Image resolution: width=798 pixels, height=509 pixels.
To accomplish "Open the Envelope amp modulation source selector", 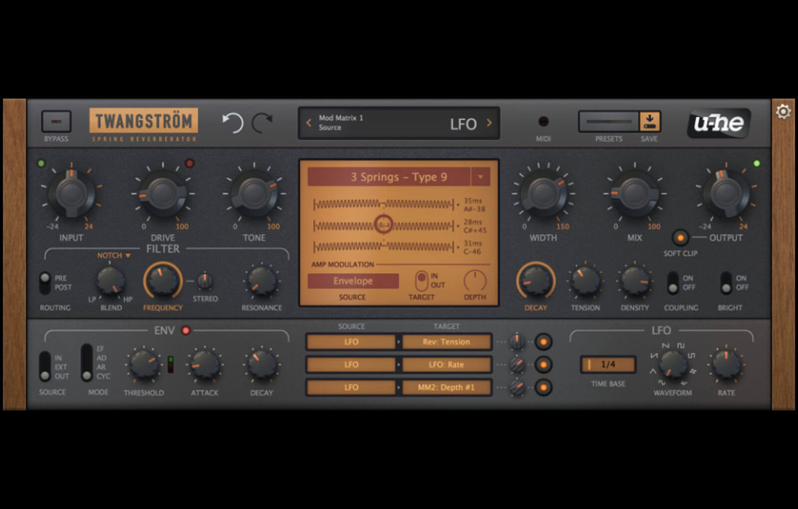I will pos(353,281).
